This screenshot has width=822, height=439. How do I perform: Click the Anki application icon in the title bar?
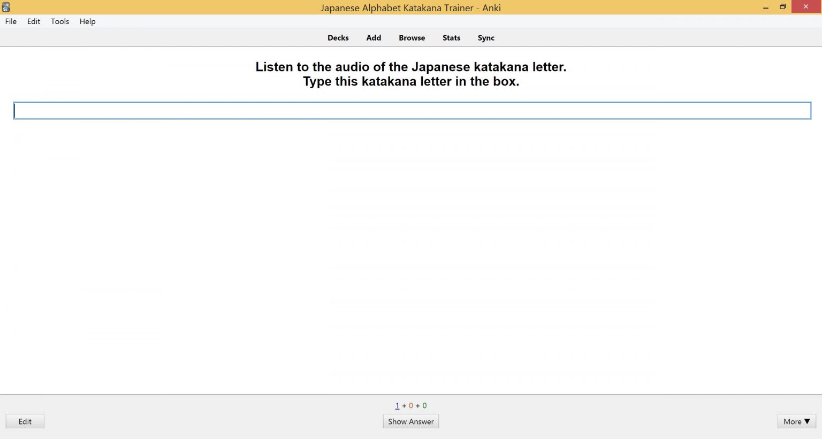click(x=5, y=7)
